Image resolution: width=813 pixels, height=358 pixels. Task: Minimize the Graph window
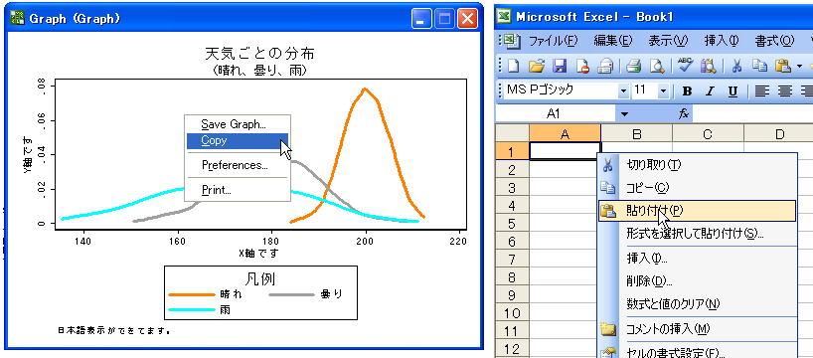coord(421,19)
